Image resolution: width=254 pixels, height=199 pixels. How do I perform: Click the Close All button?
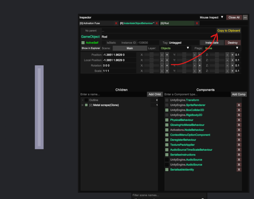(234, 17)
